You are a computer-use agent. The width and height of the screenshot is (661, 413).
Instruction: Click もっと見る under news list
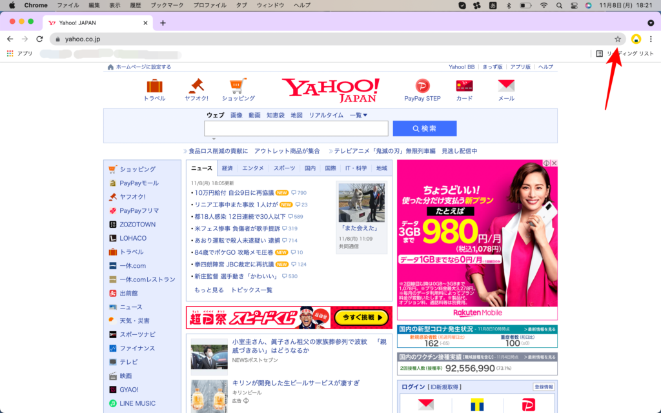coord(208,290)
